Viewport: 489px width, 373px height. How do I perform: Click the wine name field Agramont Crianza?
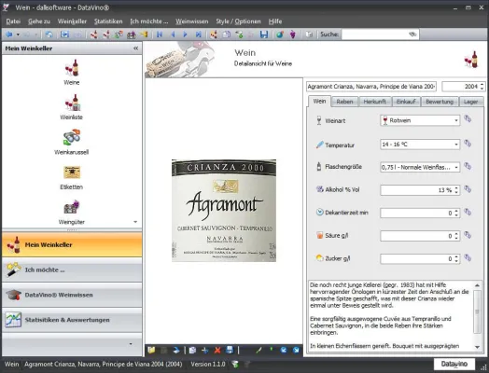pyautogui.click(x=371, y=87)
